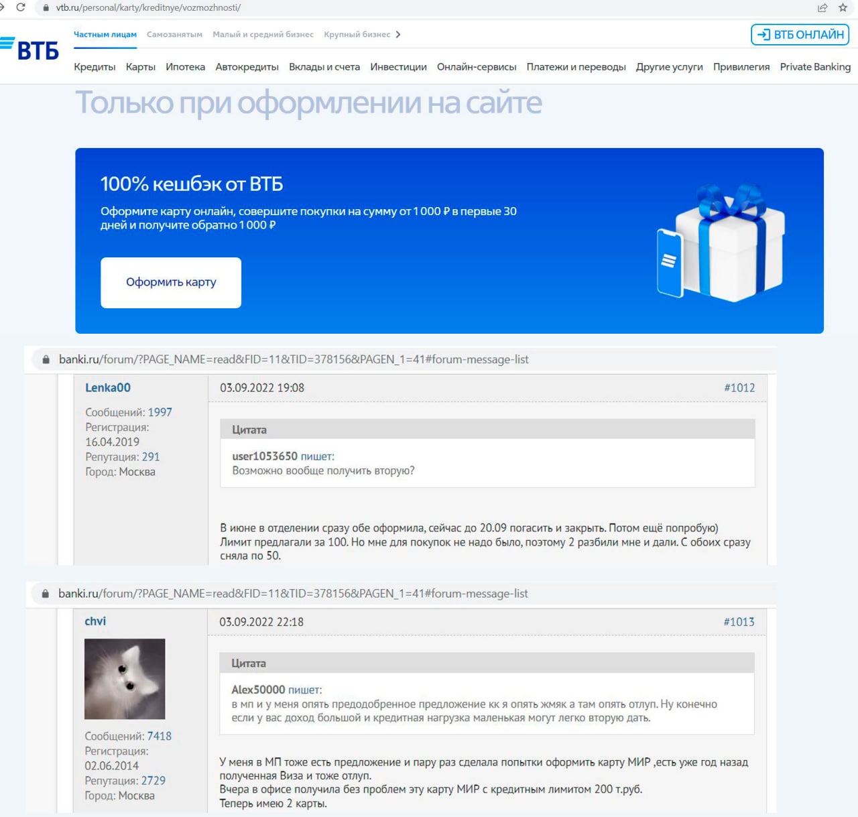Switch to the Частным лицам tab
858x817 pixels.
tap(105, 35)
